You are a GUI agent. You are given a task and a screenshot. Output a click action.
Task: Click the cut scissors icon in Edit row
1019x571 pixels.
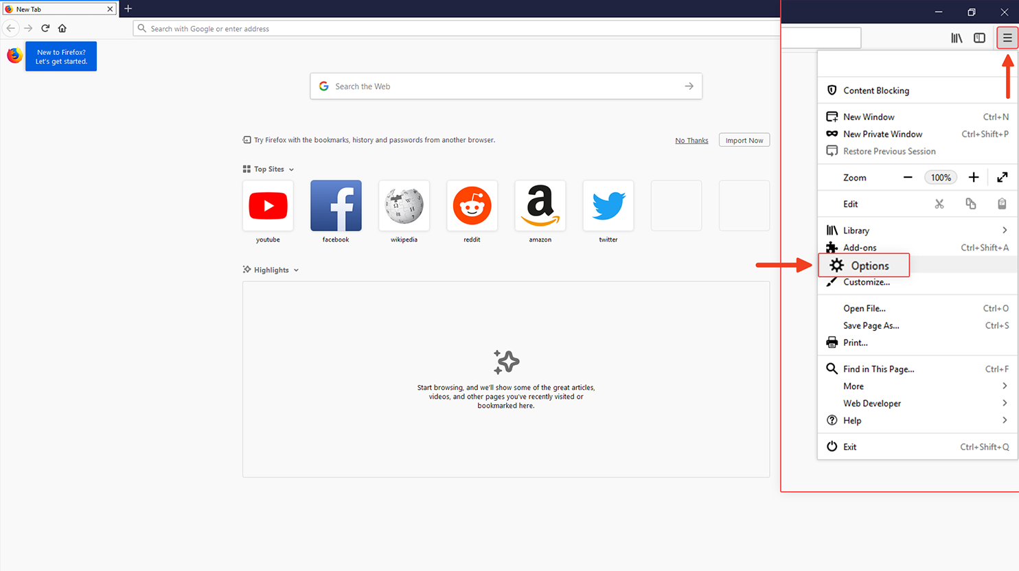[x=939, y=203]
